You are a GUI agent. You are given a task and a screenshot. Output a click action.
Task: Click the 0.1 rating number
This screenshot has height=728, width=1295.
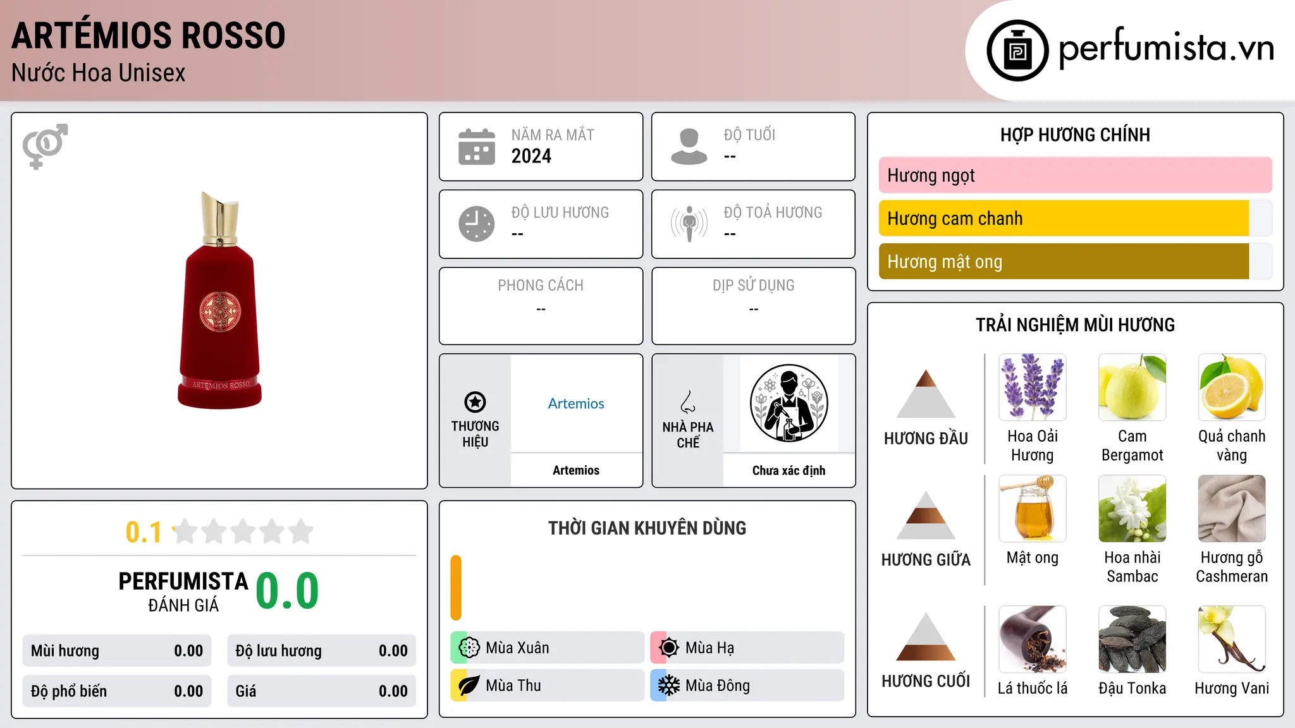[144, 532]
